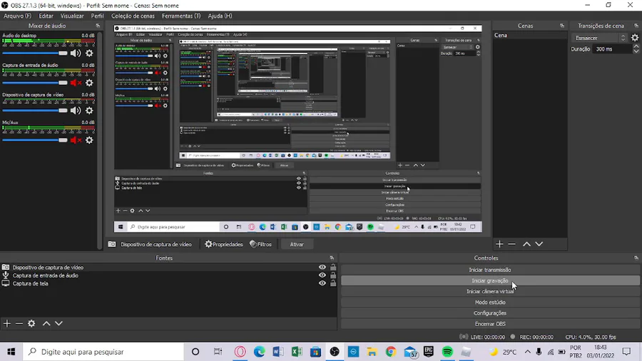Remove selected source with minus icon
Image resolution: width=642 pixels, height=361 pixels.
19,323
